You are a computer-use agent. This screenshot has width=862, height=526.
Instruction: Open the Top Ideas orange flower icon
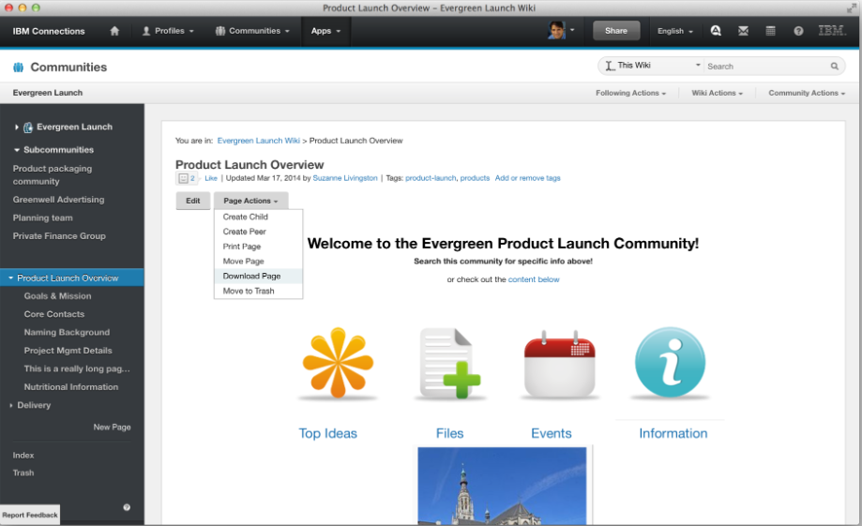click(338, 363)
